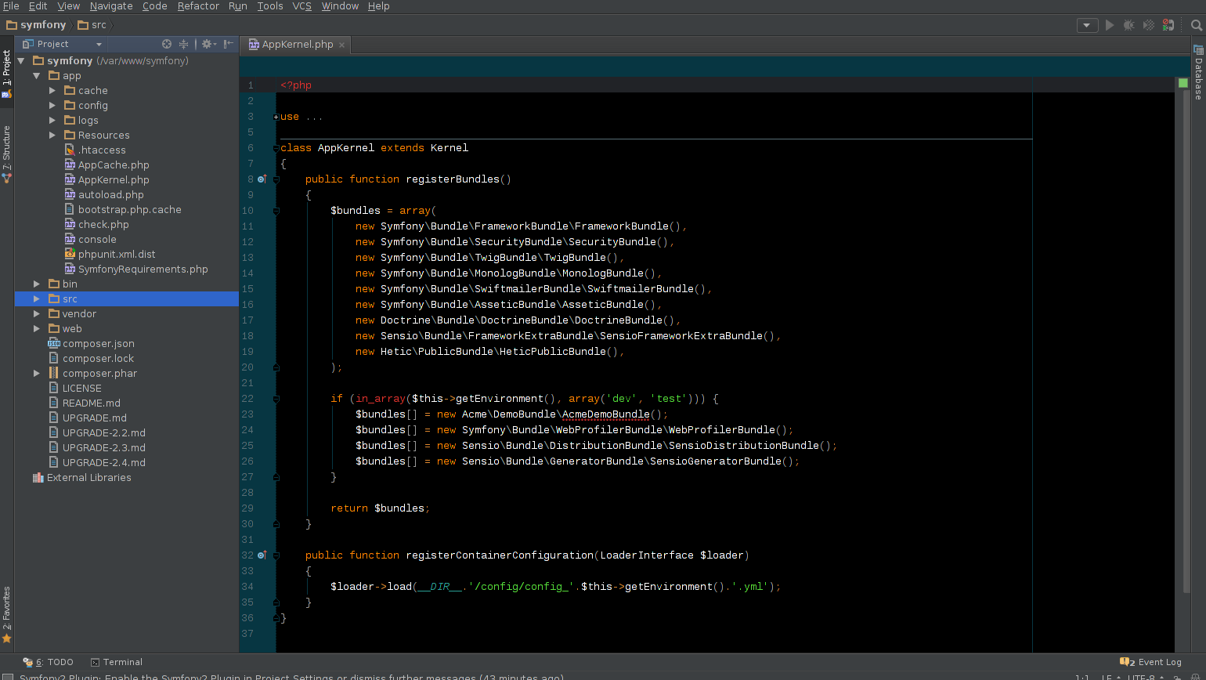This screenshot has width=1206, height=680.
Task: Click Scroll from Source target icon
Action: 166,44
